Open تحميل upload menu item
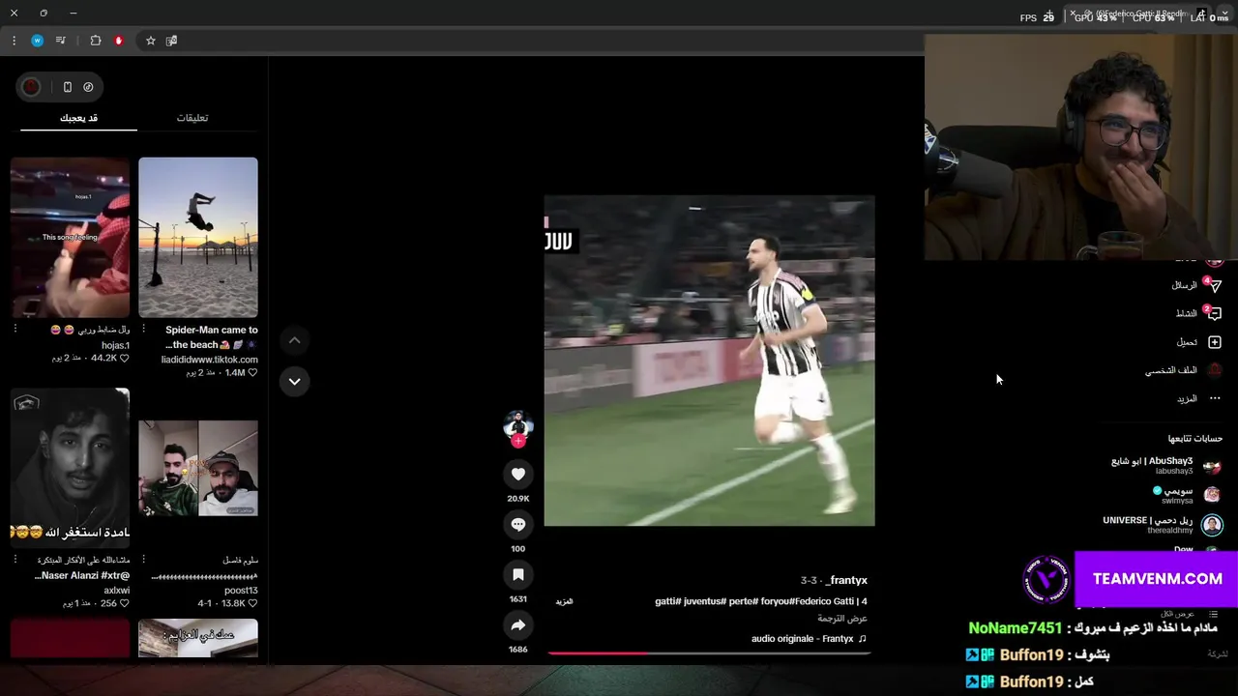The width and height of the screenshot is (1238, 696). pos(1187,342)
